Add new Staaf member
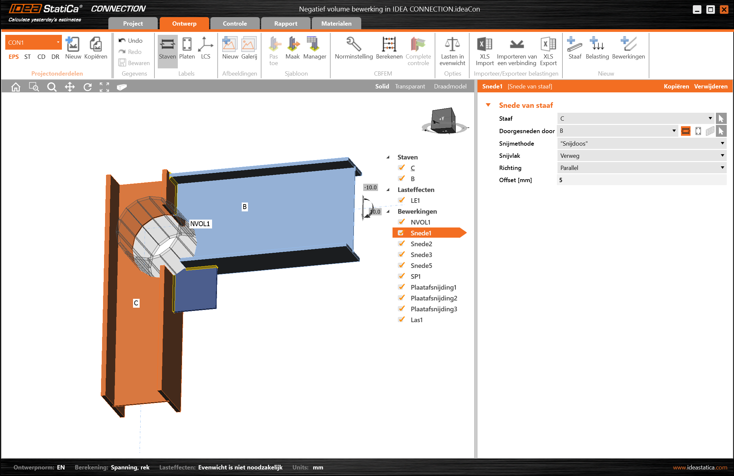The height and width of the screenshot is (476, 734). pyautogui.click(x=575, y=44)
